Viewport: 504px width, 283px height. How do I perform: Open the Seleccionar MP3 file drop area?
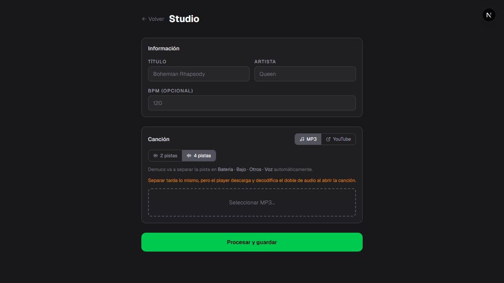(x=252, y=202)
